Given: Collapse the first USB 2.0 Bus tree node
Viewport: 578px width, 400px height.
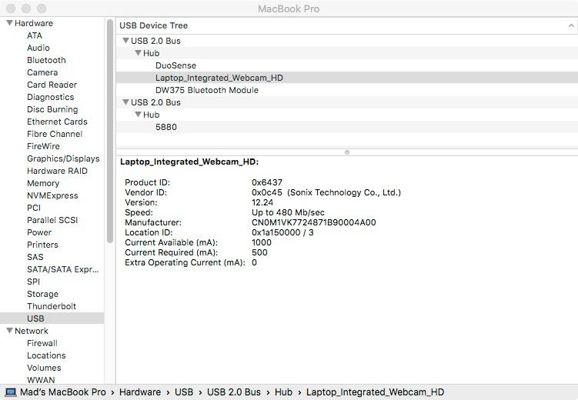Looking at the screenshot, I should click(125, 41).
